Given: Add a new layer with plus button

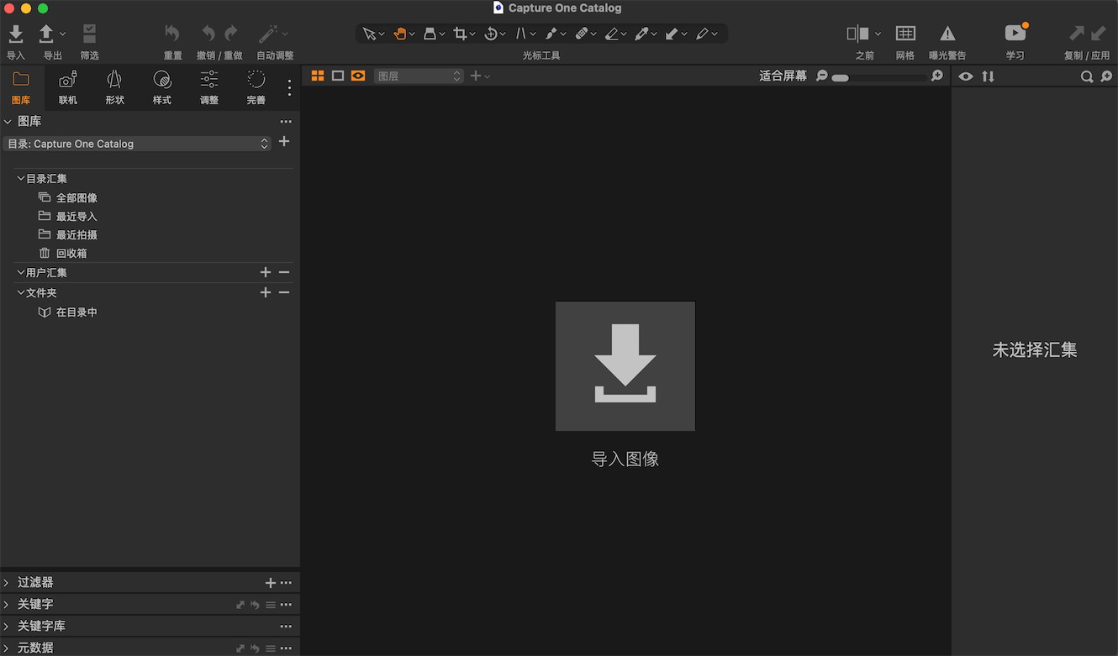Looking at the screenshot, I should (x=476, y=76).
